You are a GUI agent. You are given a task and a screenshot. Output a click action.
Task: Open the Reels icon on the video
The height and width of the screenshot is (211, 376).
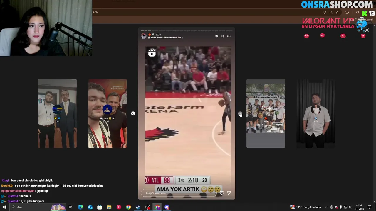(152, 53)
